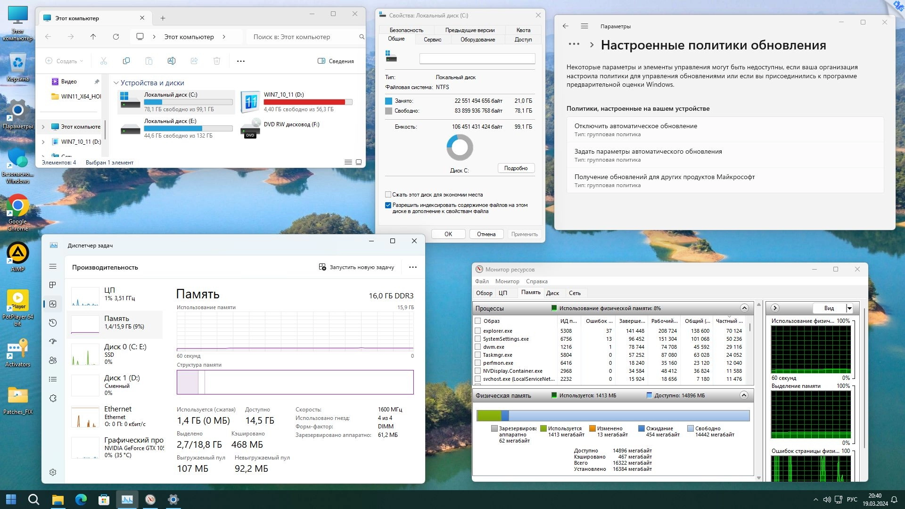The width and height of the screenshot is (905, 509).
Task: Switch to Диск tab in Resource Monitor
Action: tap(552, 293)
